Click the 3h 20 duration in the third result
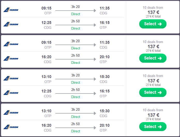This screenshot has width=180, height=137. click(76, 75)
